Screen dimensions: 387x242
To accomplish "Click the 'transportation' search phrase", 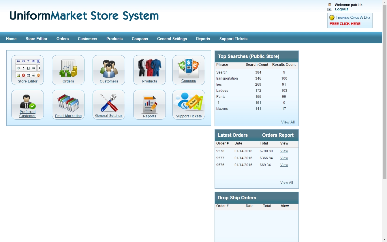I will click(227, 78).
